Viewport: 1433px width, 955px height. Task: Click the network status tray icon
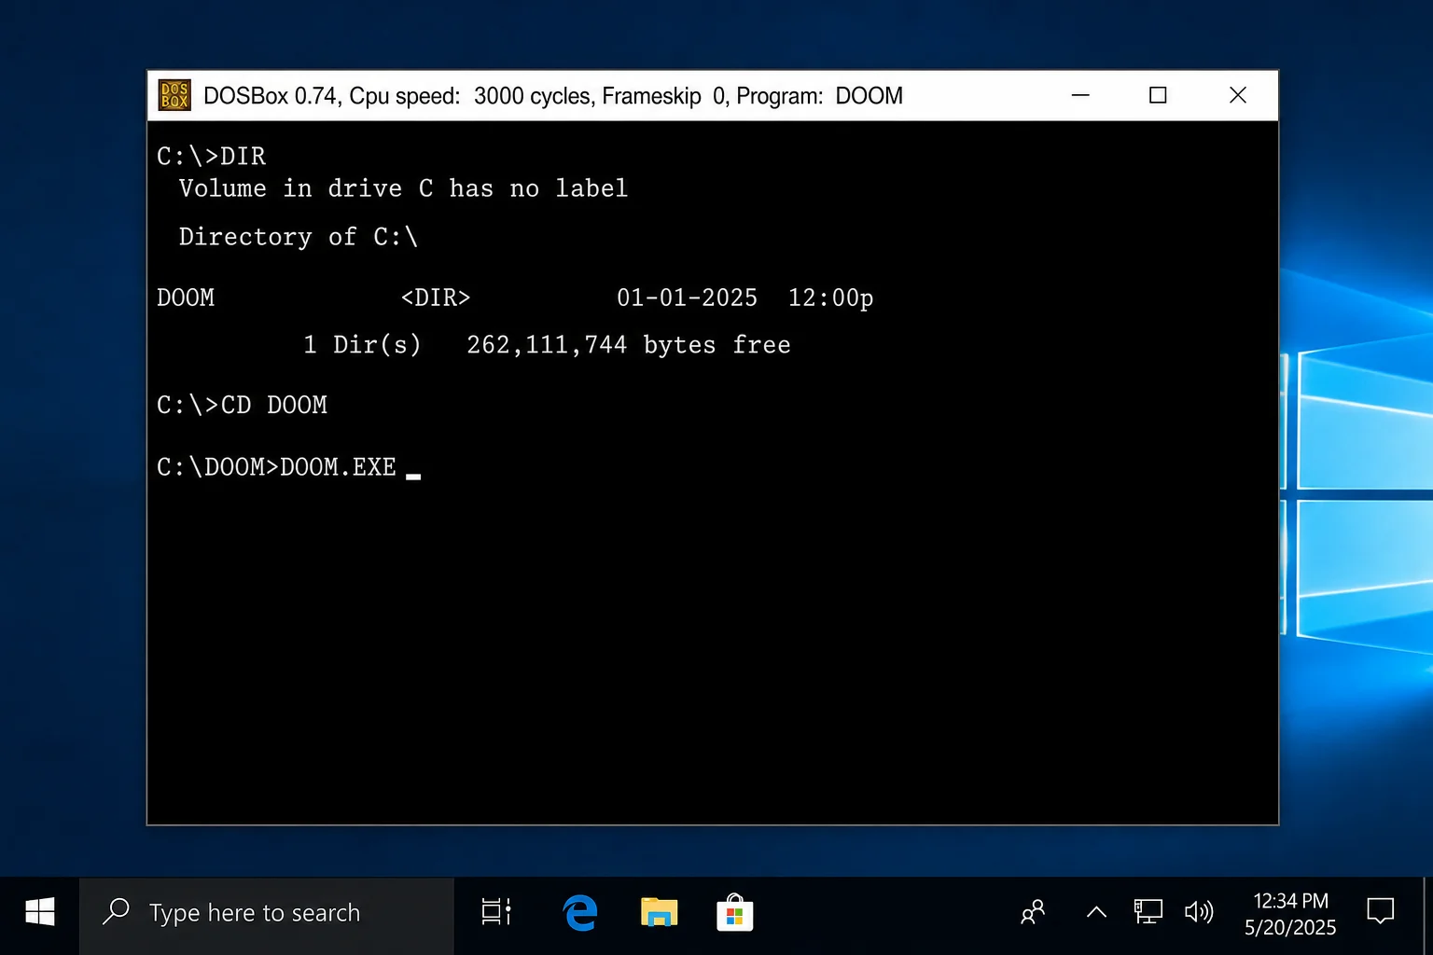(x=1148, y=911)
